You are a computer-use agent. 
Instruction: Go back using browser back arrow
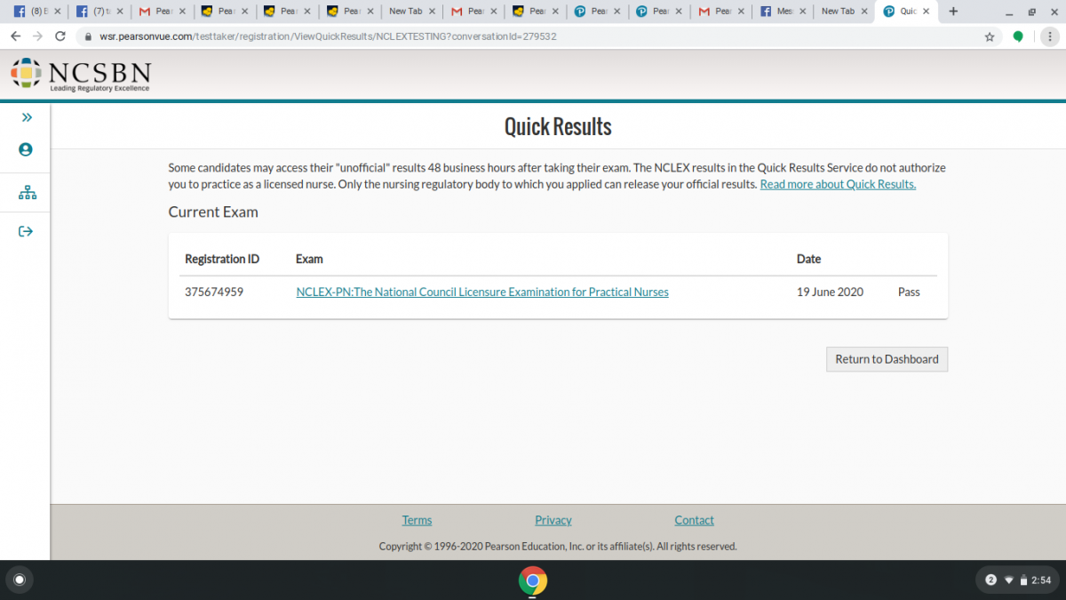(x=15, y=36)
